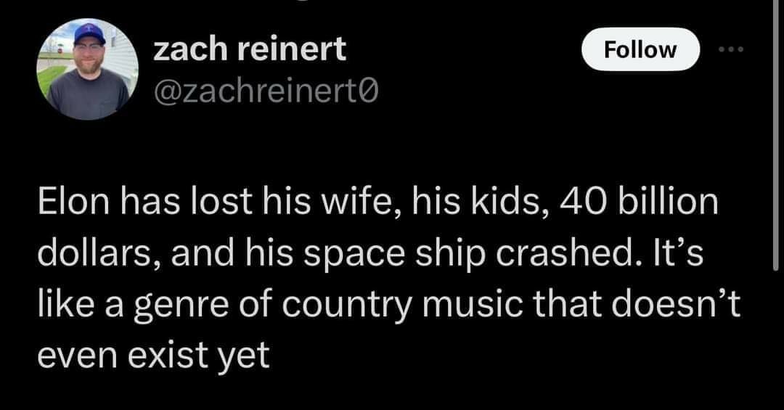Click the display name zach reinert

[x=250, y=49]
